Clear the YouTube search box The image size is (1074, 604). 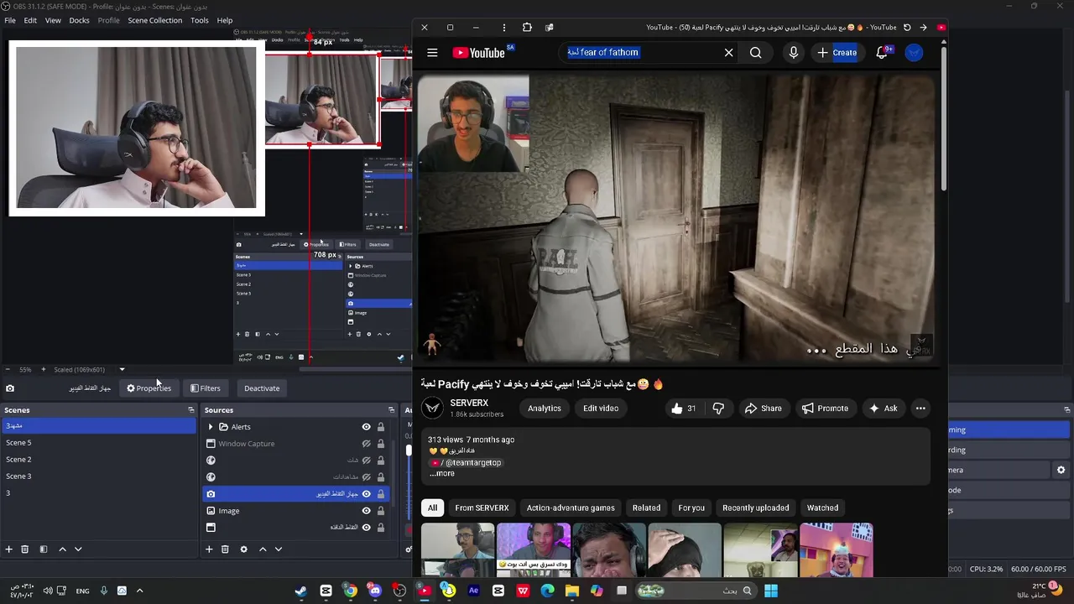pyautogui.click(x=728, y=53)
